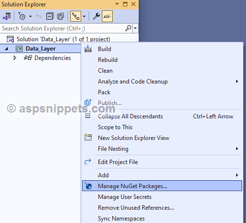Click the New Solution Explorer View icon

[88, 137]
